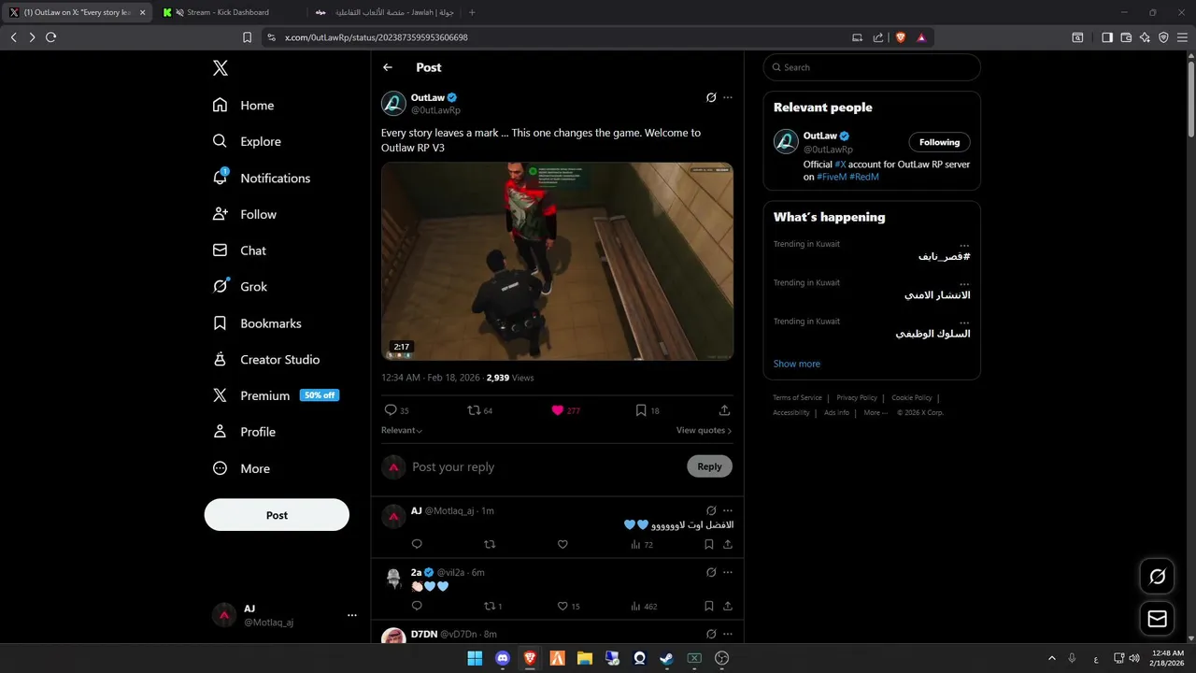
Task: View analytics with 72 views on AJ reply
Action: [642, 544]
